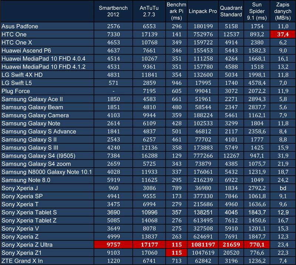Select the bd value for Xperia J

click(283, 188)
